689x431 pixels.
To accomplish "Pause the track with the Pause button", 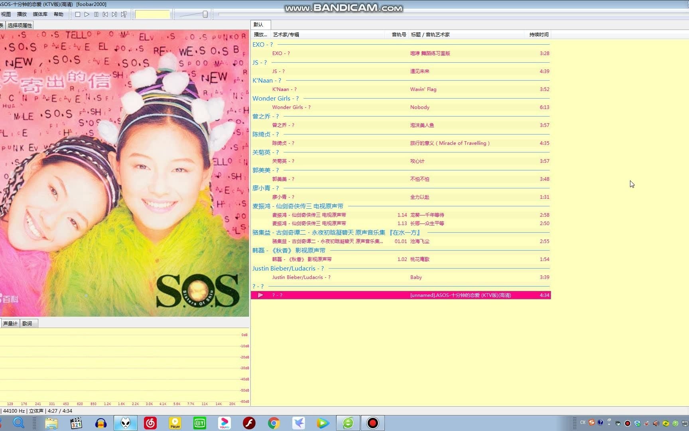I will 96,14.
